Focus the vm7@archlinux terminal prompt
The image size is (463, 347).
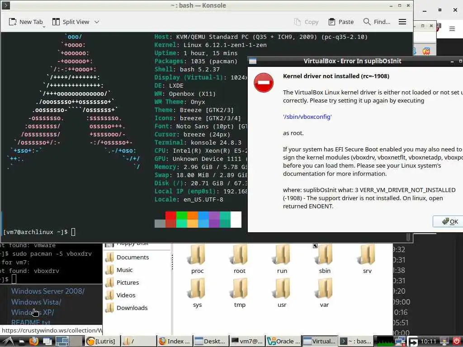(x=39, y=232)
